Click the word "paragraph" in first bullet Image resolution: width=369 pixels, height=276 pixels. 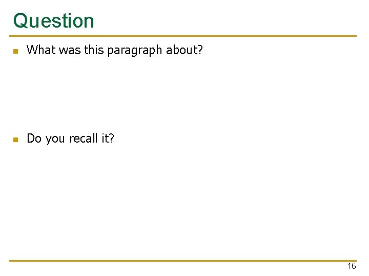point(135,50)
